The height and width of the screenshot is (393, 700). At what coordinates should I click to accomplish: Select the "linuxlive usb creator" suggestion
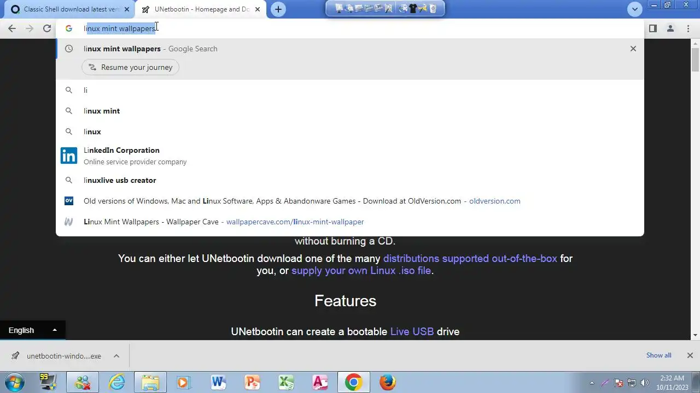coord(350,180)
